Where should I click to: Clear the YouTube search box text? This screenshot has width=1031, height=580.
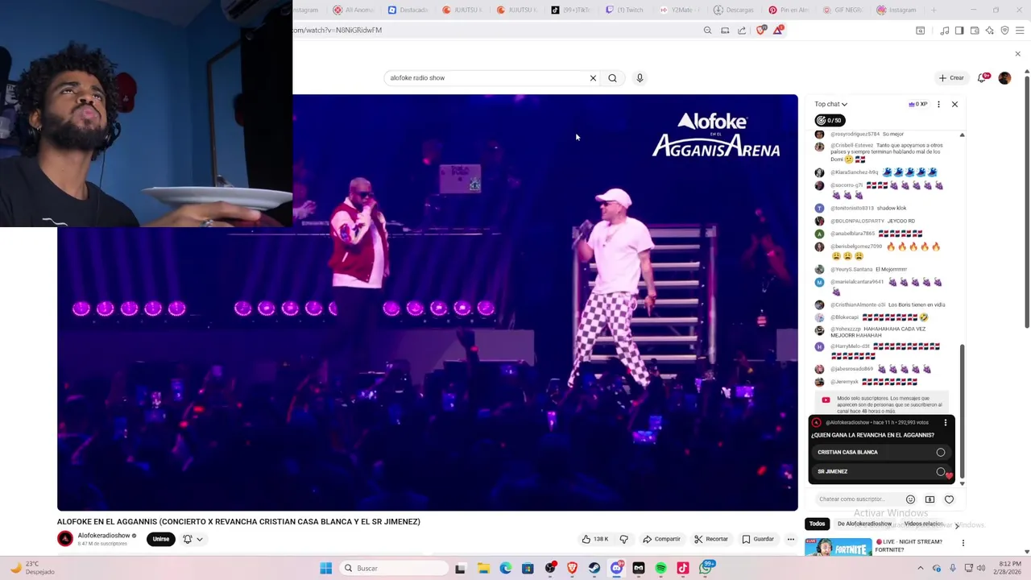pyautogui.click(x=593, y=78)
